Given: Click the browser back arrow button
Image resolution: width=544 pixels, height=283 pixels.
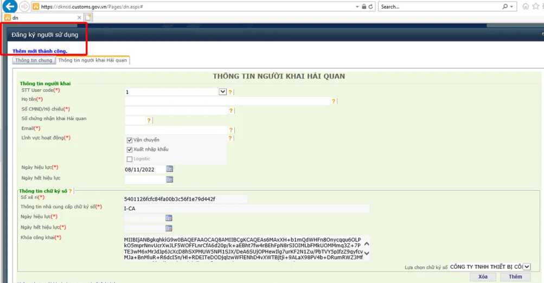Looking at the screenshot, I should point(10,7).
